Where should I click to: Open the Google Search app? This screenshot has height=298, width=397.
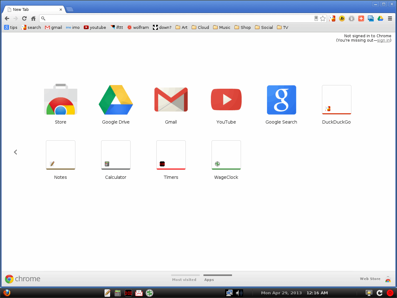tap(281, 100)
